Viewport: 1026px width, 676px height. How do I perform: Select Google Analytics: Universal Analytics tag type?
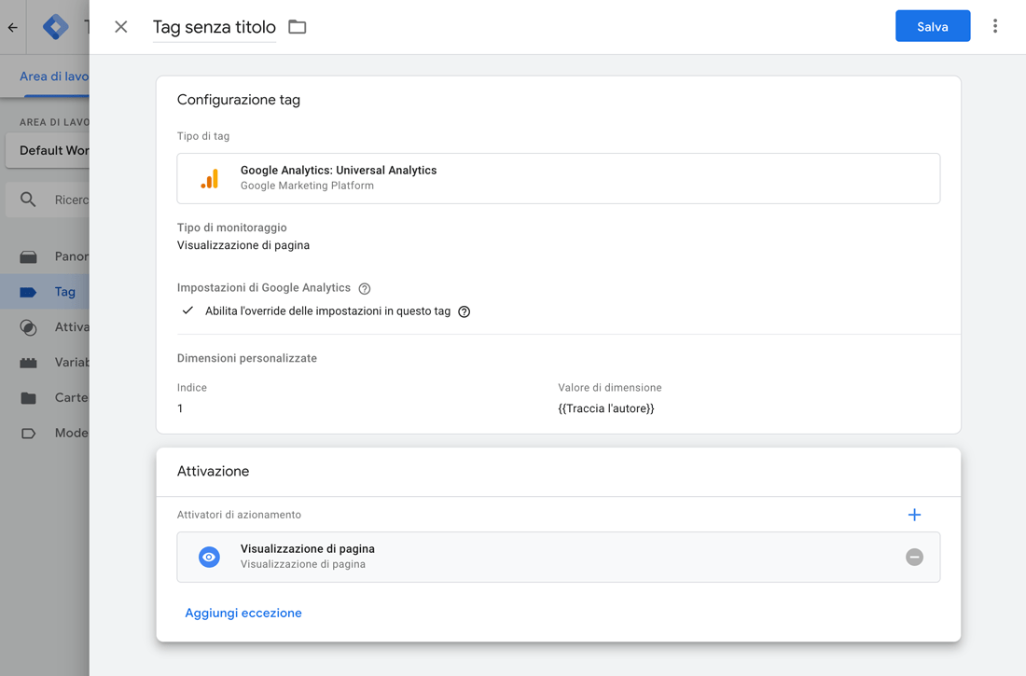[558, 179]
